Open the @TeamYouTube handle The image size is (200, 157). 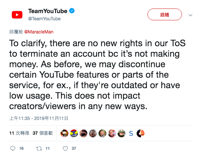[x=44, y=19]
